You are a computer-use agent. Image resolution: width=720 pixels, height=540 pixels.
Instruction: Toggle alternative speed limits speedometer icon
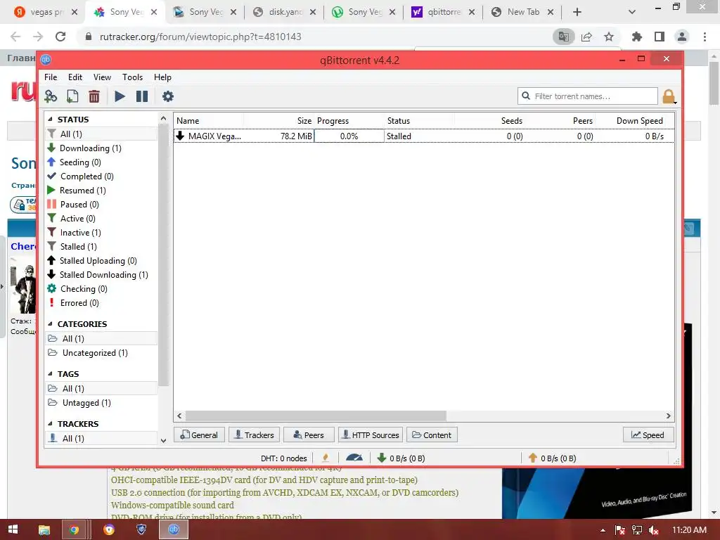(x=354, y=458)
